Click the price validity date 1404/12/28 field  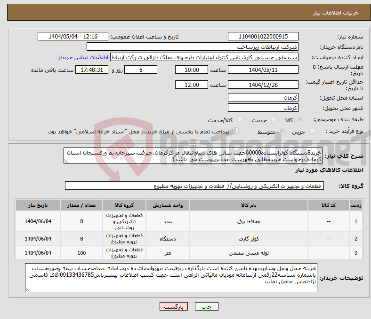point(263,85)
